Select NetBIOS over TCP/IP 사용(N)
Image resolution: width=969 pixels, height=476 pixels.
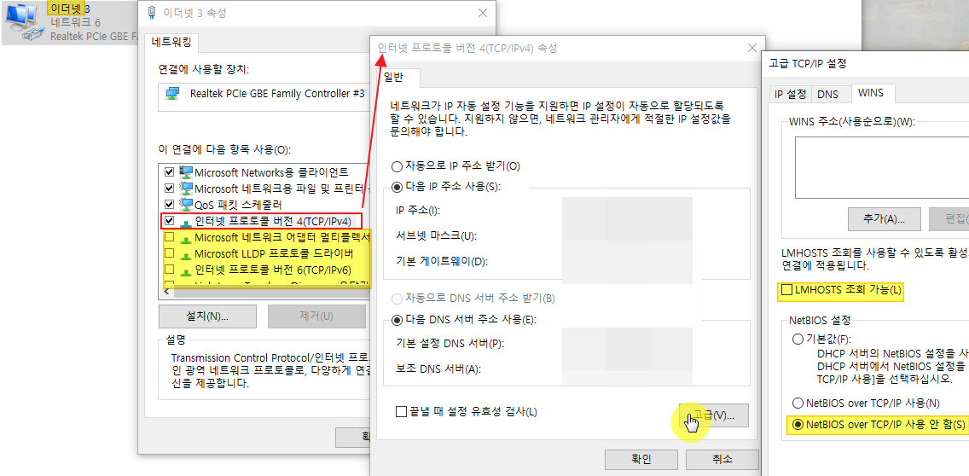[x=798, y=403]
